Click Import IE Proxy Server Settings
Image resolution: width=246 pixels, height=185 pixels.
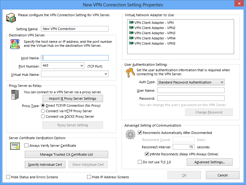(72, 98)
